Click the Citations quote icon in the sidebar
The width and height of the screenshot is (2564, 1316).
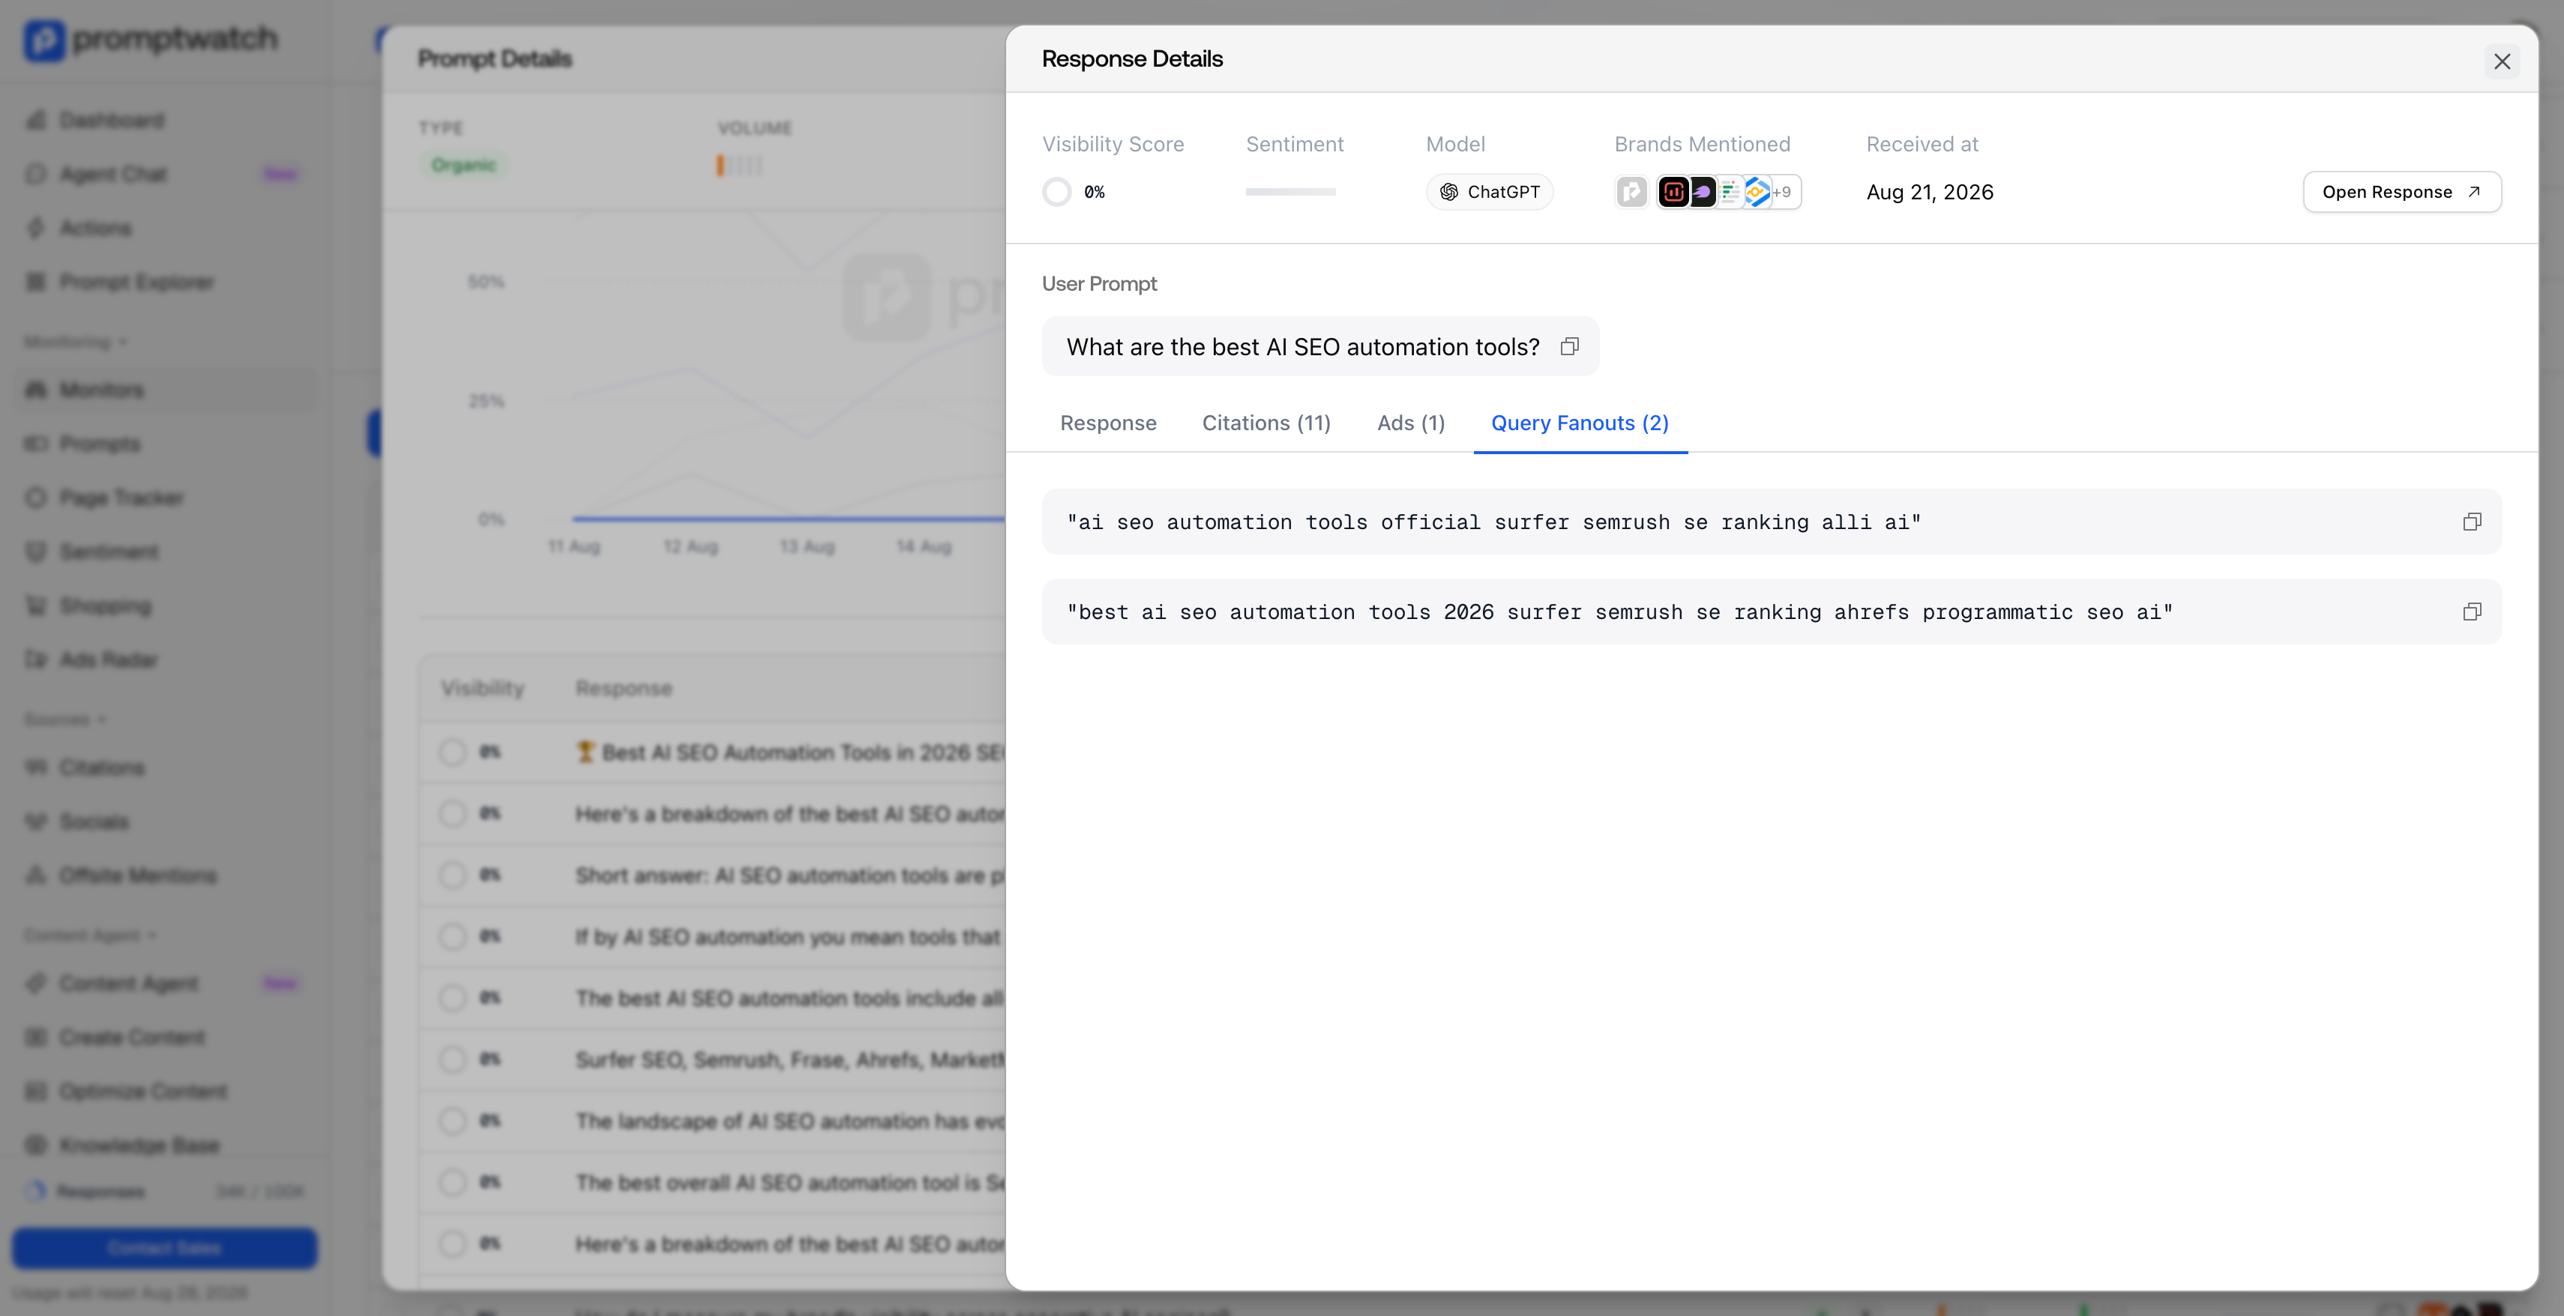click(x=36, y=767)
